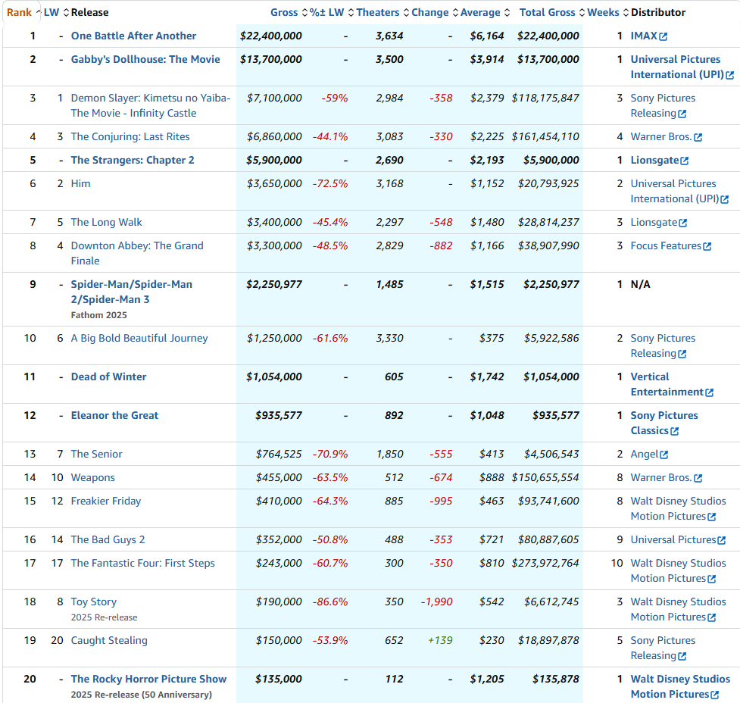Click external icon in Rocky Horror row
740x703 pixels.
[715, 695]
